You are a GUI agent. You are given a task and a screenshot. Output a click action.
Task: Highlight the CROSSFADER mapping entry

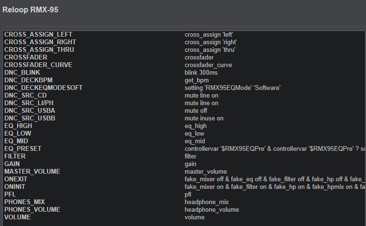tap(26, 57)
